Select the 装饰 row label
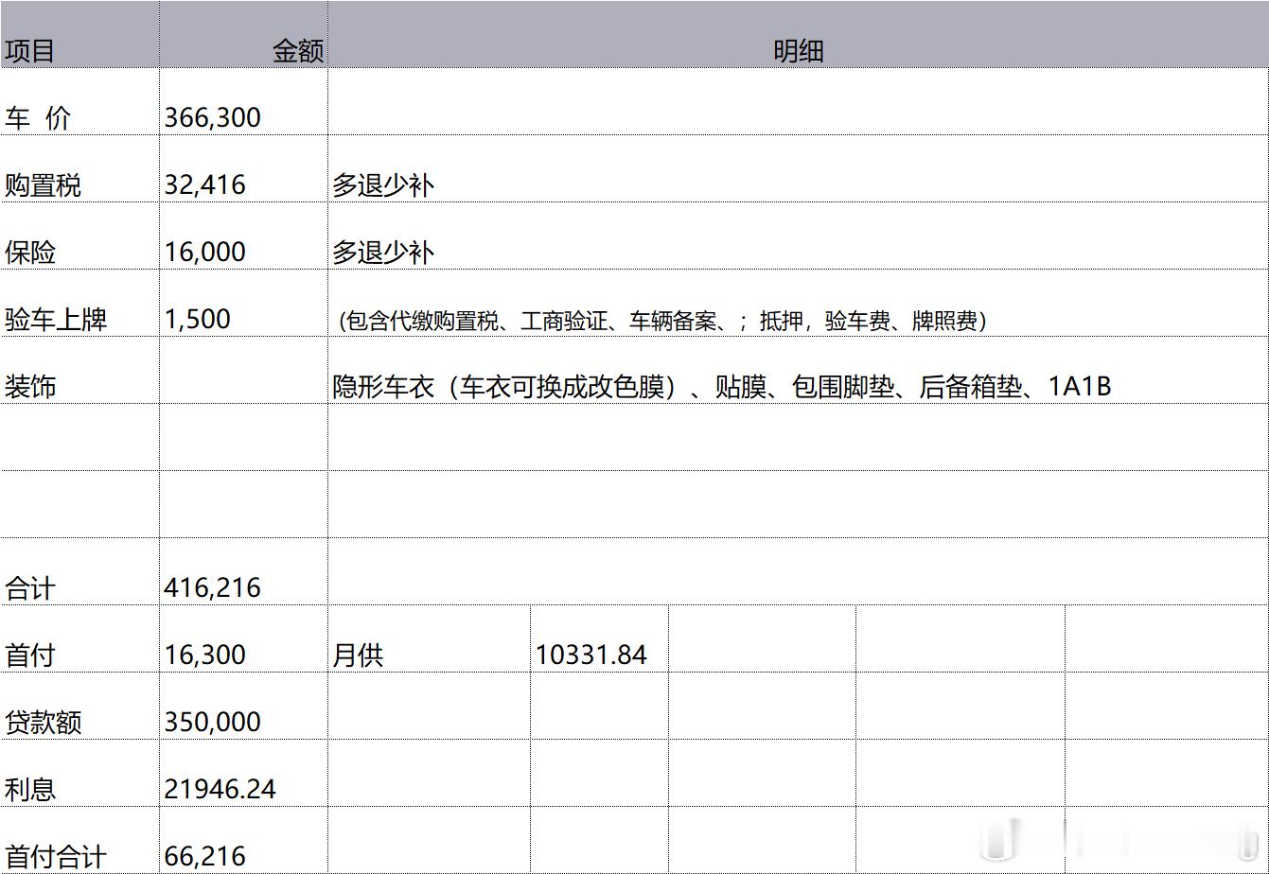This screenshot has width=1269, height=874. (30, 383)
